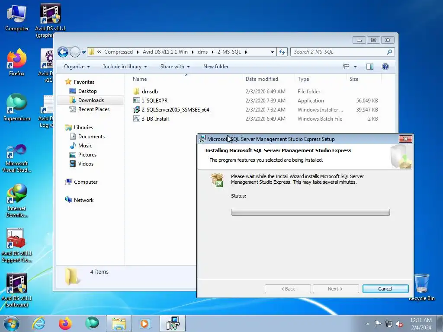Viewport: 443px width, 332px height.
Task: Click the change view icon in Explorer
Action: pyautogui.click(x=346, y=67)
